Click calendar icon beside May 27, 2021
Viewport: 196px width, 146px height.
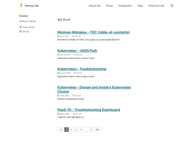click(58, 114)
